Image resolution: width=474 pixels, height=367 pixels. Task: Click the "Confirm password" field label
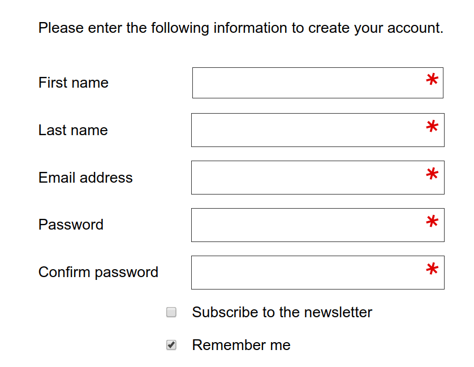coord(98,272)
